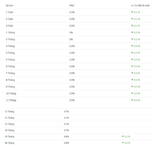Screen dimensions: 159x147
Task: Click the green arrow beside 1 Tháng rate
Action: pos(132,32)
